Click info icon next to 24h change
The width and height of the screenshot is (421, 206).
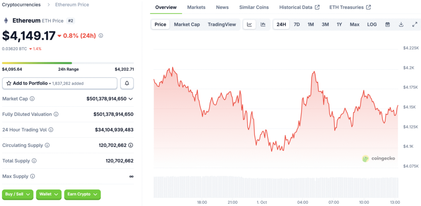(101, 36)
